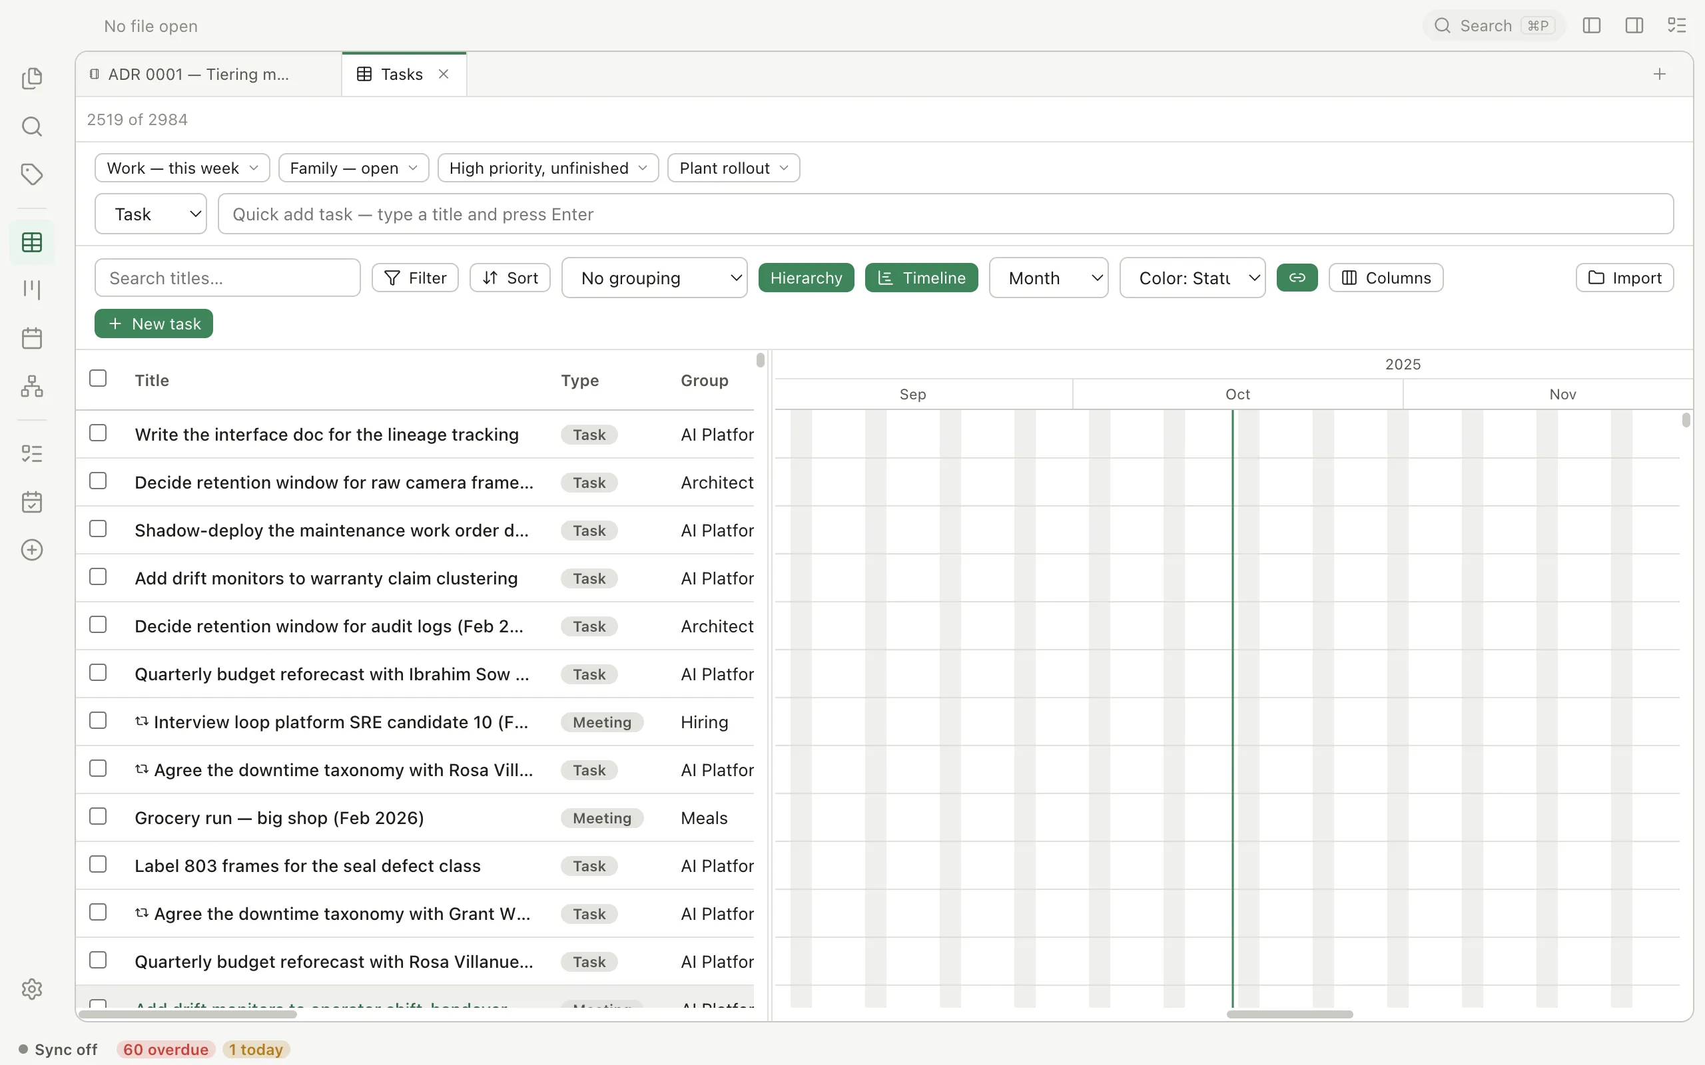This screenshot has height=1065, width=1705.
Task: Toggle the Hierarchy view button
Action: (806, 278)
